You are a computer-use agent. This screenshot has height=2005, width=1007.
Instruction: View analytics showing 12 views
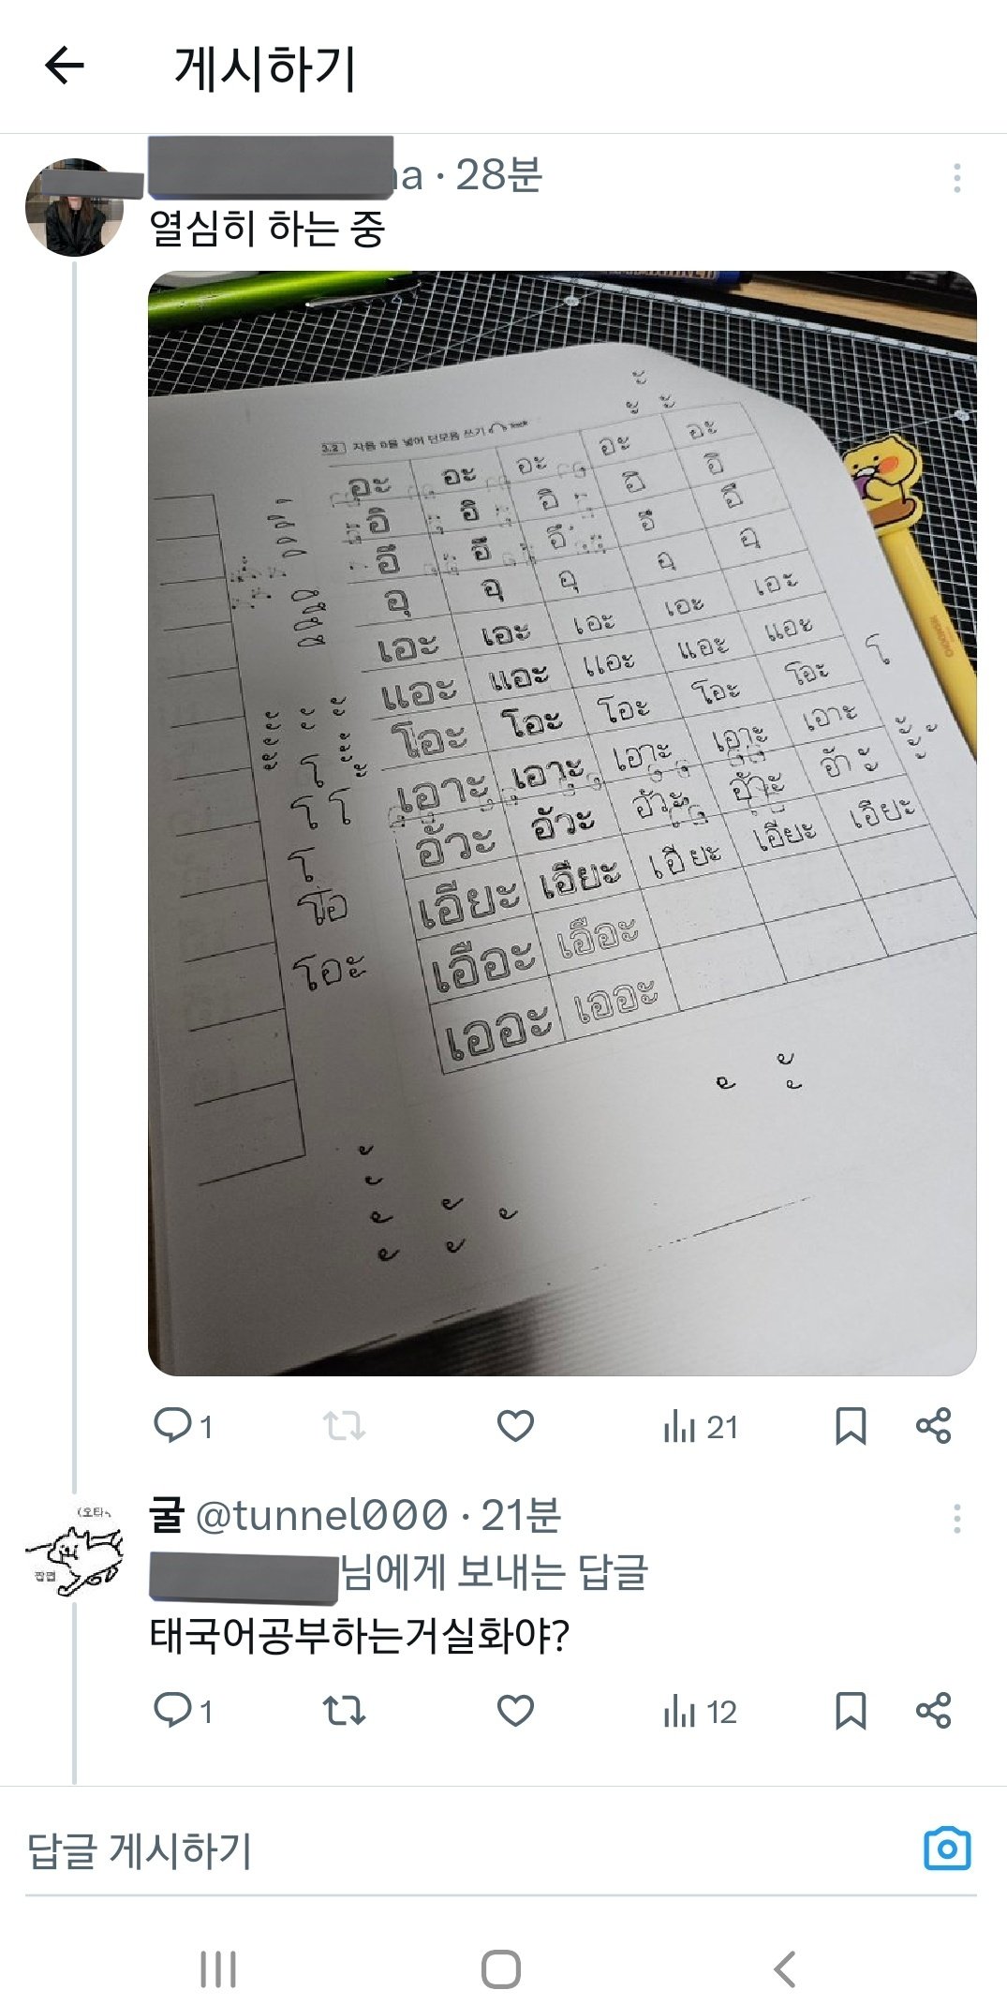pos(701,1712)
